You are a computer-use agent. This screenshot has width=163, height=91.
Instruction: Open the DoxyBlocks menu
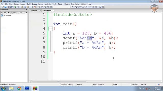75,4
